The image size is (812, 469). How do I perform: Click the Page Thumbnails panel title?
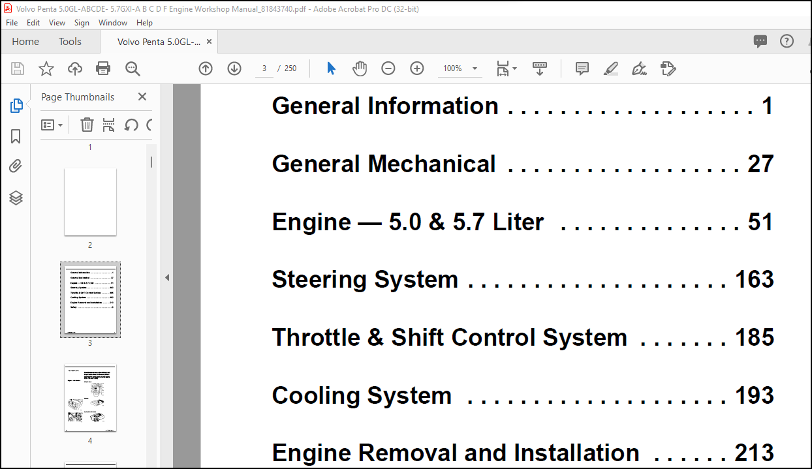click(78, 97)
